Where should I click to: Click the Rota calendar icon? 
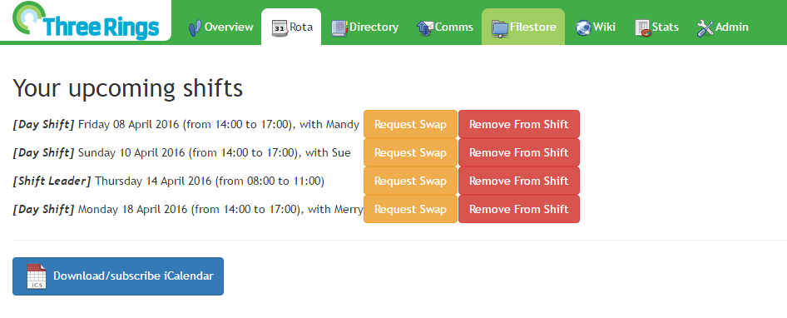pyautogui.click(x=280, y=27)
